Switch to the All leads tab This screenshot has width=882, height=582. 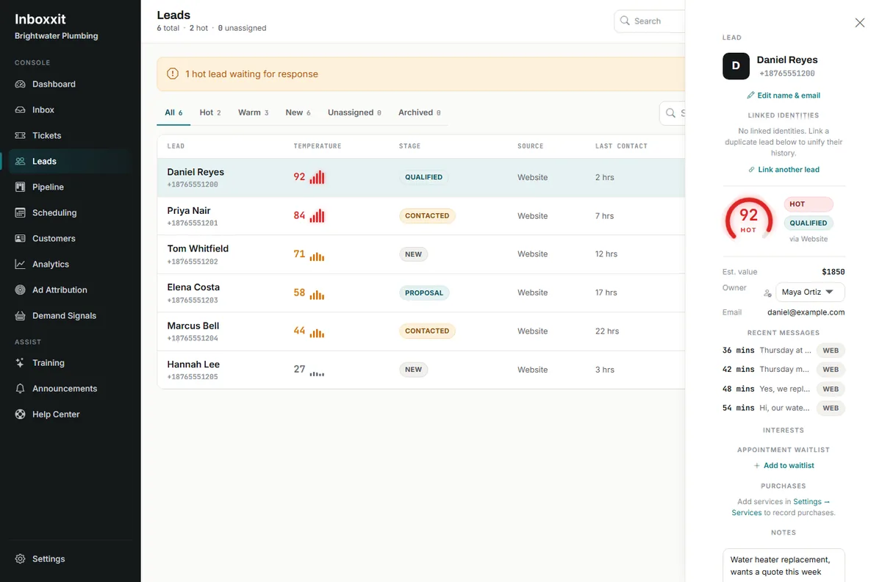coord(173,112)
